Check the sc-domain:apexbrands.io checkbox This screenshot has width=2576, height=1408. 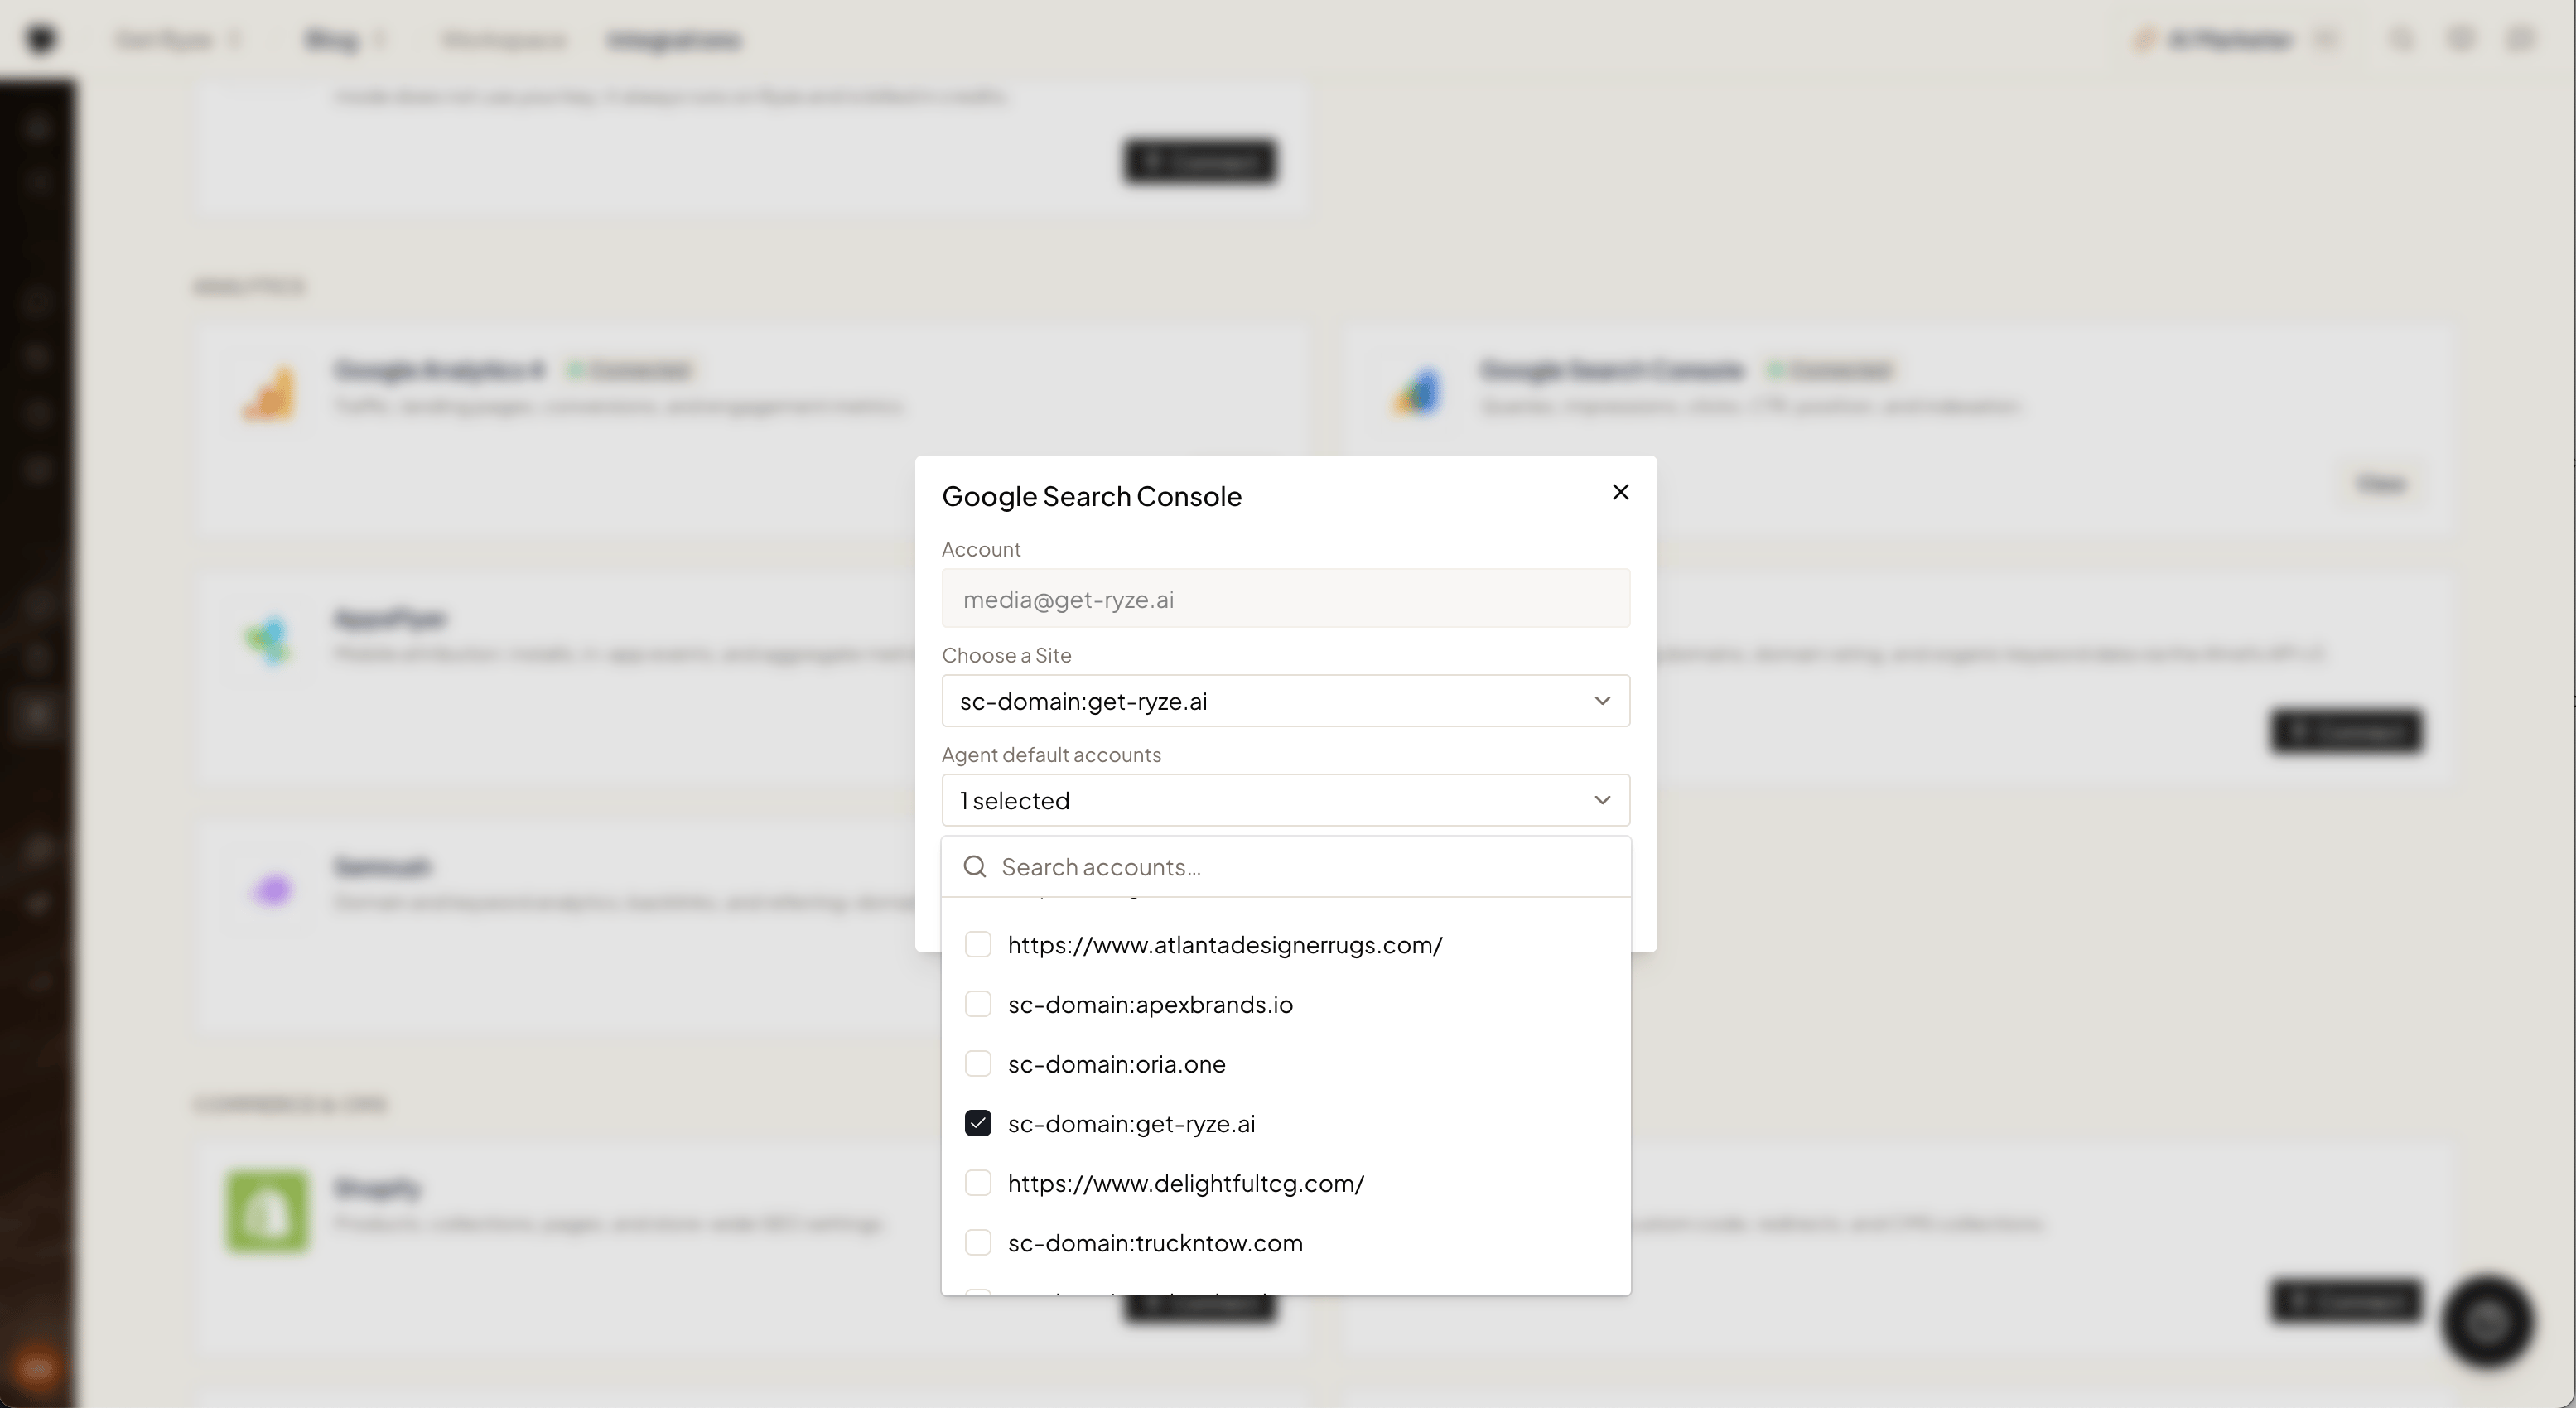pos(977,1004)
